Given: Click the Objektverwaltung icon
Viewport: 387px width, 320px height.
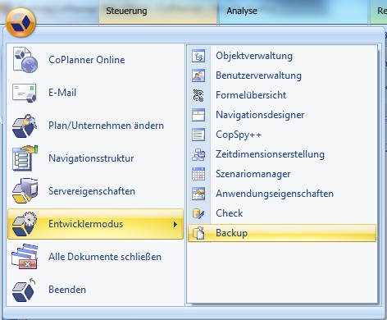Looking at the screenshot, I should click(x=198, y=56).
